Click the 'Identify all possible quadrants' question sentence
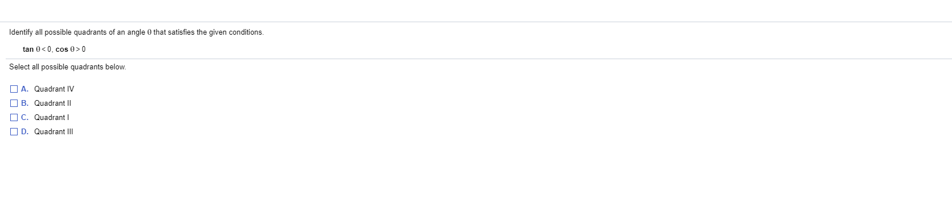This screenshot has height=211, width=952. pos(137,32)
